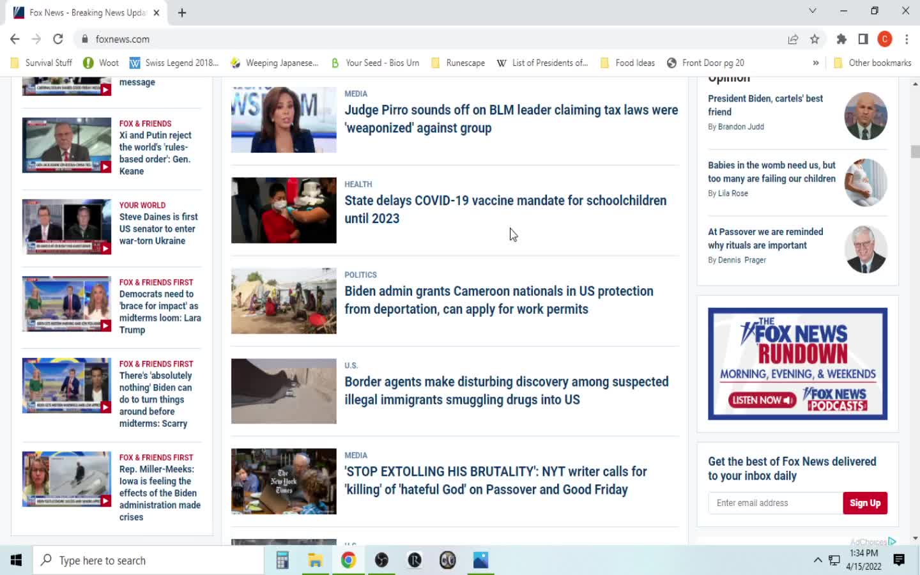920x575 pixels.
Task: Go forward to the next page
Action: point(36,39)
